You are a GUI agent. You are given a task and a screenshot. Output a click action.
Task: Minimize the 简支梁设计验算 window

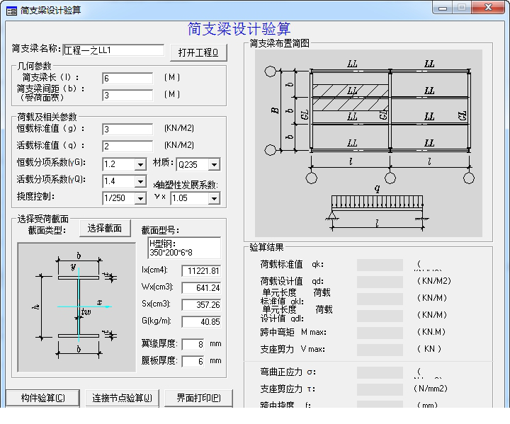(x=442, y=8)
